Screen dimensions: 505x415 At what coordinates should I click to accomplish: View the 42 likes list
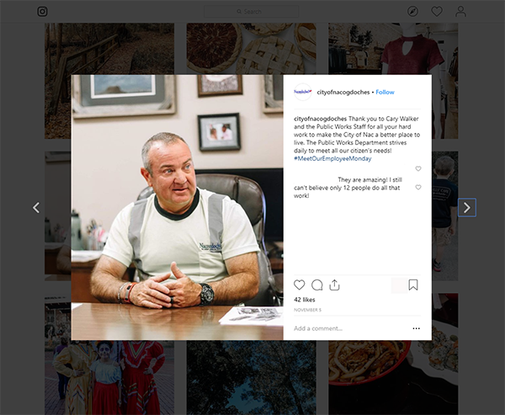(305, 300)
